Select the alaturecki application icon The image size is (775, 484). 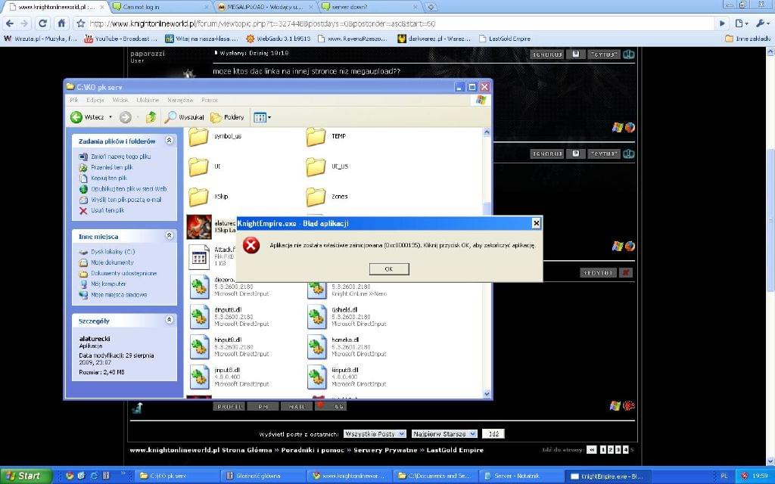point(199,227)
